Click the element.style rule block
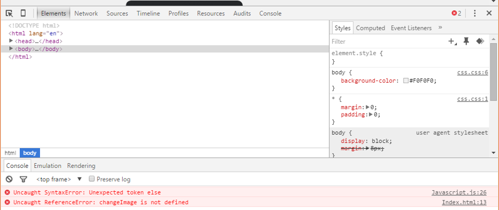 (409, 57)
